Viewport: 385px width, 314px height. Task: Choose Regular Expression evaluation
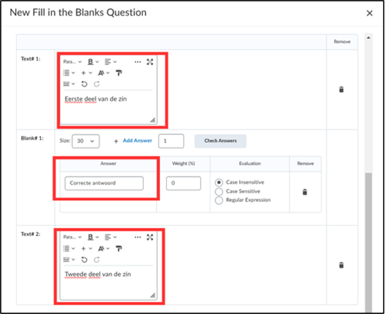(219, 200)
